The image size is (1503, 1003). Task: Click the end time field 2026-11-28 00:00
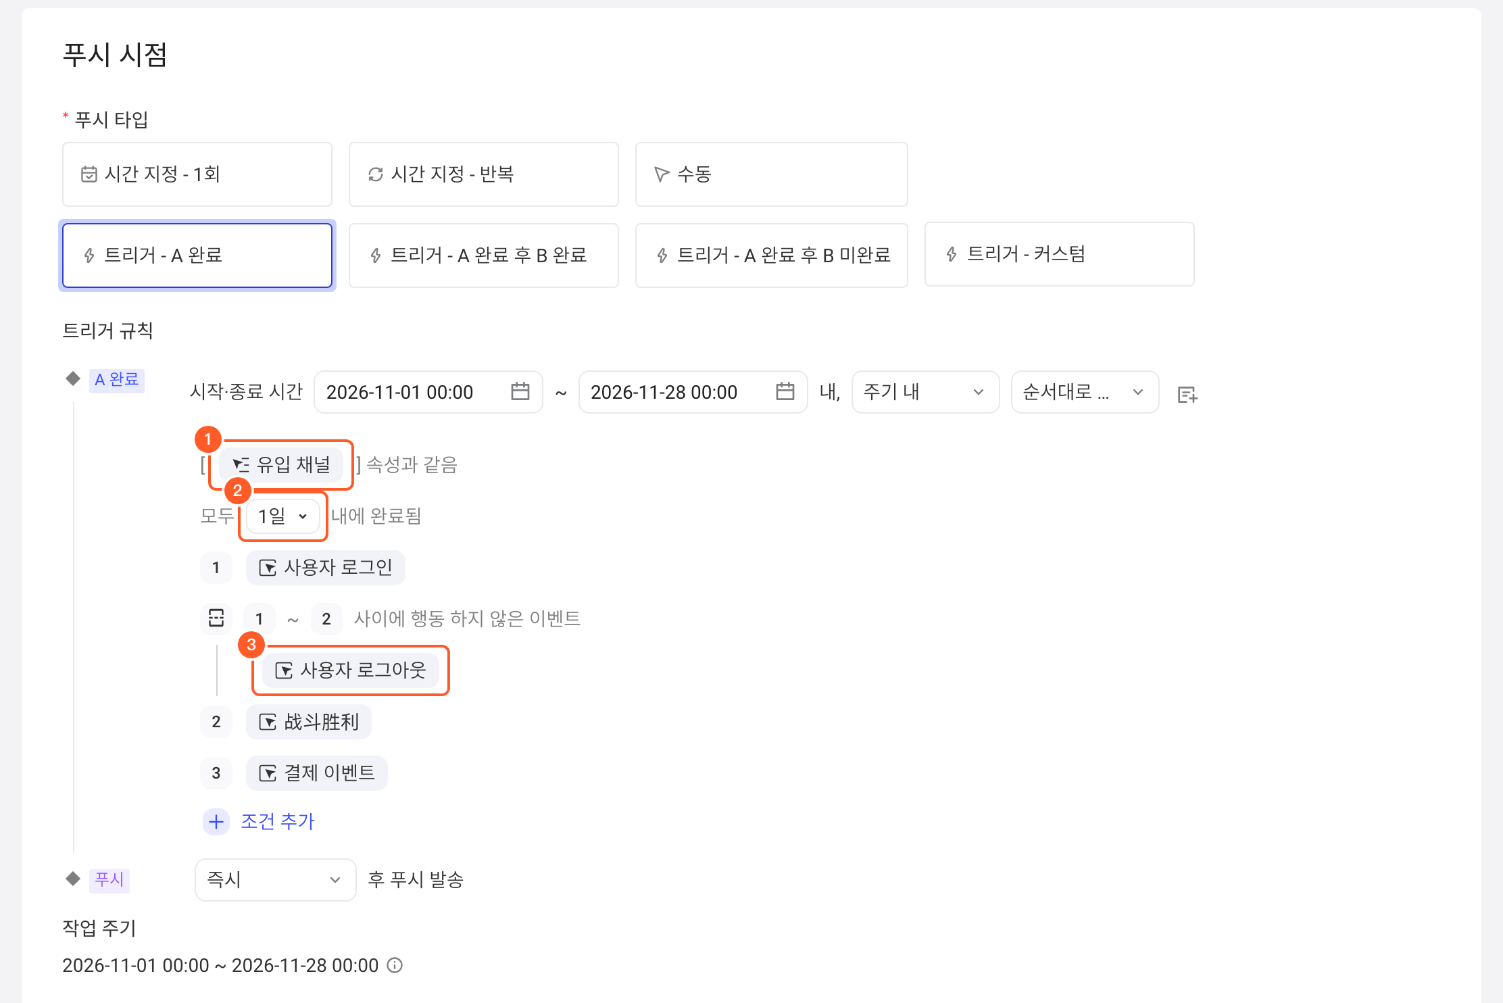pos(693,392)
